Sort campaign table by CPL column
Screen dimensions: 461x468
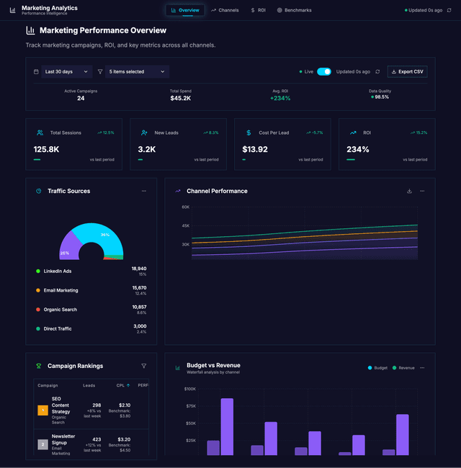tap(123, 385)
